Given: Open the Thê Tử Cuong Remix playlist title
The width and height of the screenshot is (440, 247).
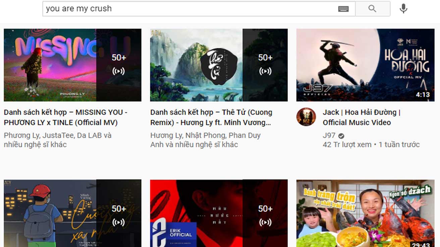Looking at the screenshot, I should 211,117.
